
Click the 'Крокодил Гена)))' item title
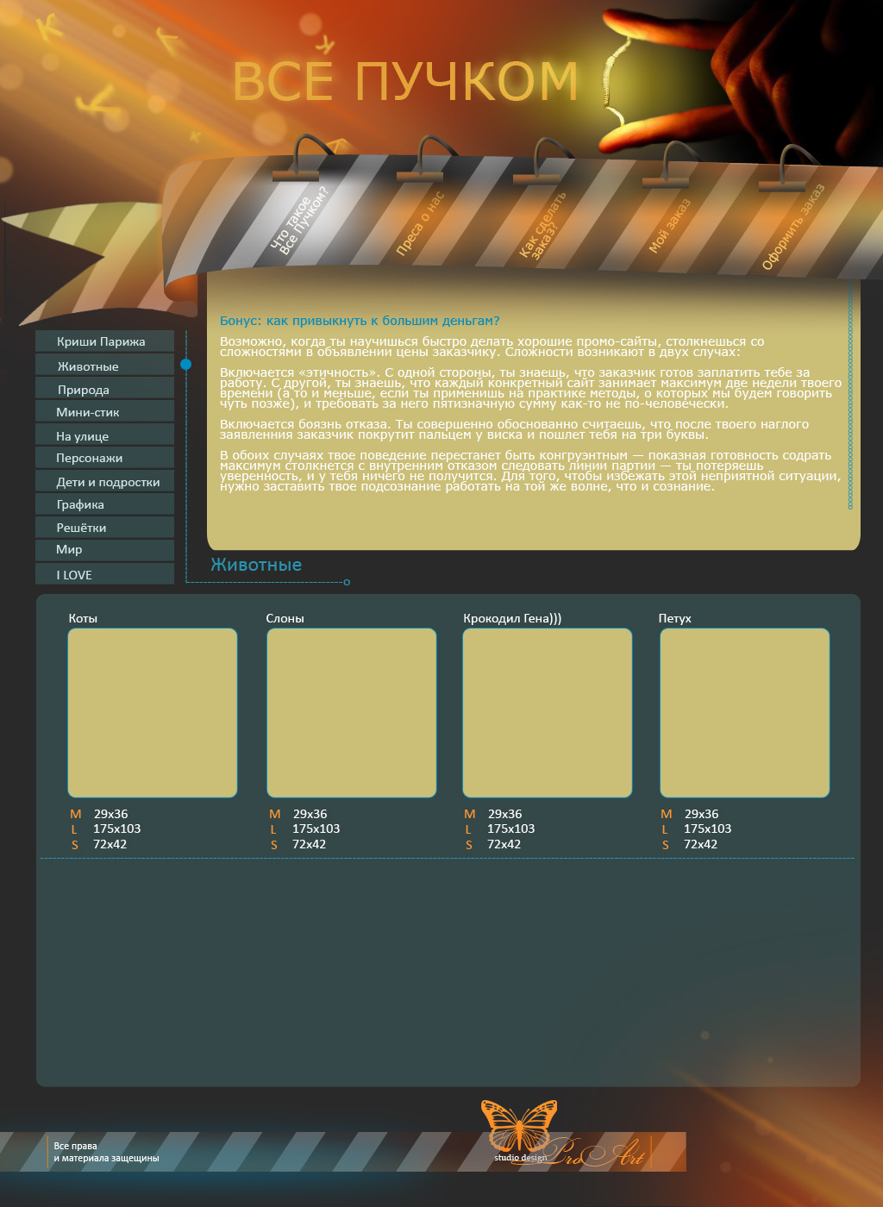pos(512,618)
